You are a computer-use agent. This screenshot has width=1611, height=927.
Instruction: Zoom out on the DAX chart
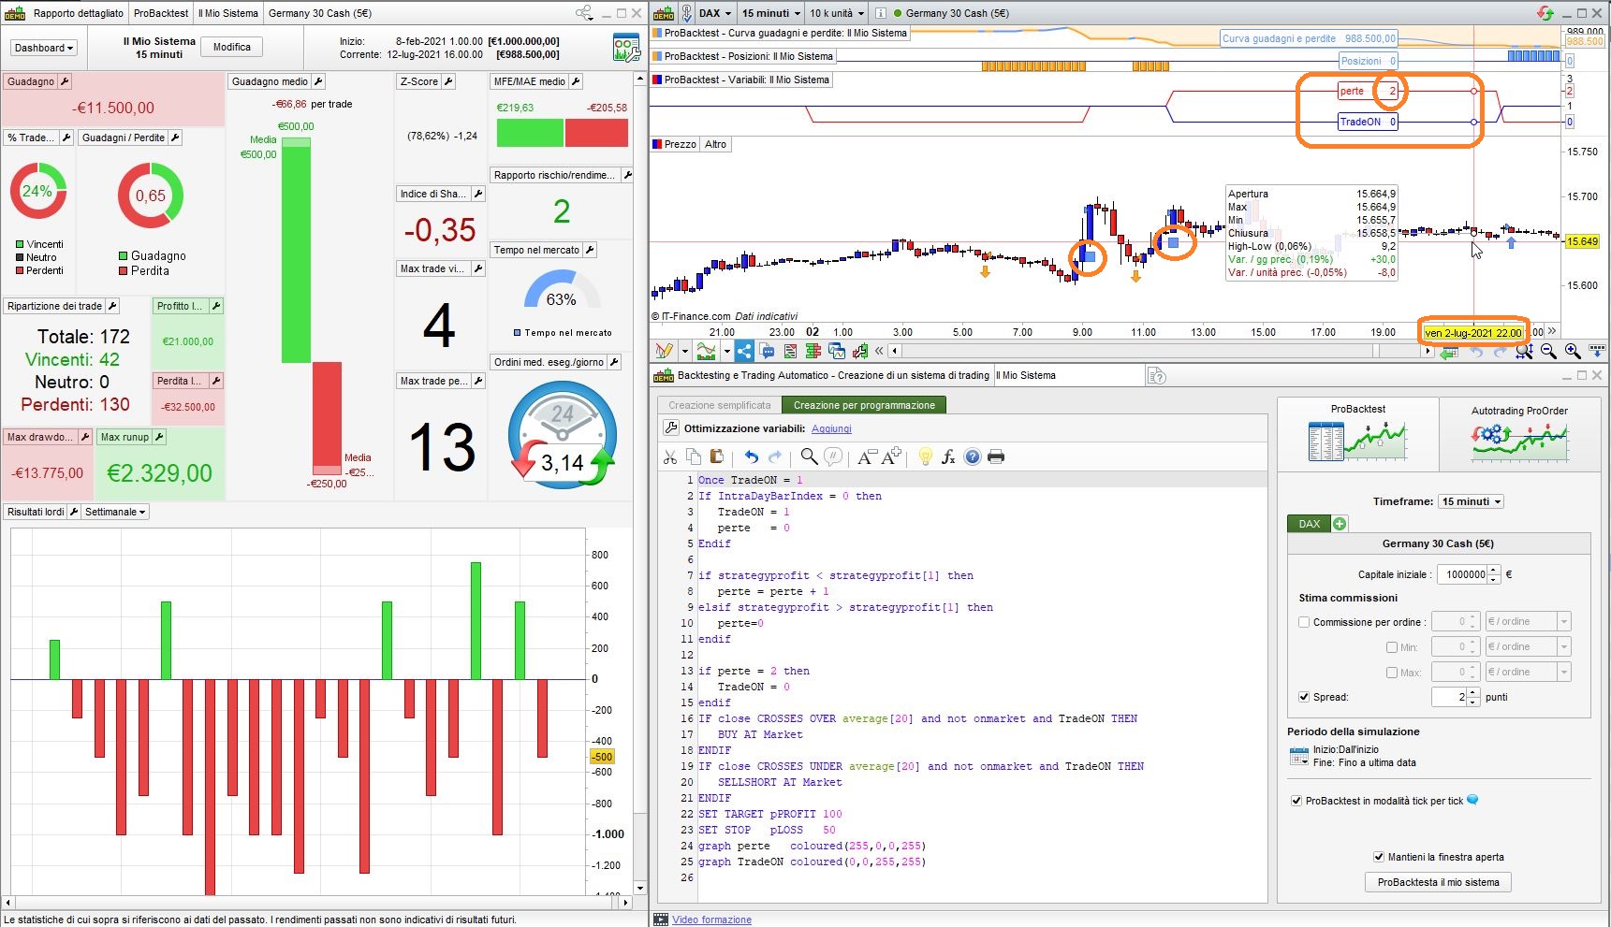(1548, 351)
